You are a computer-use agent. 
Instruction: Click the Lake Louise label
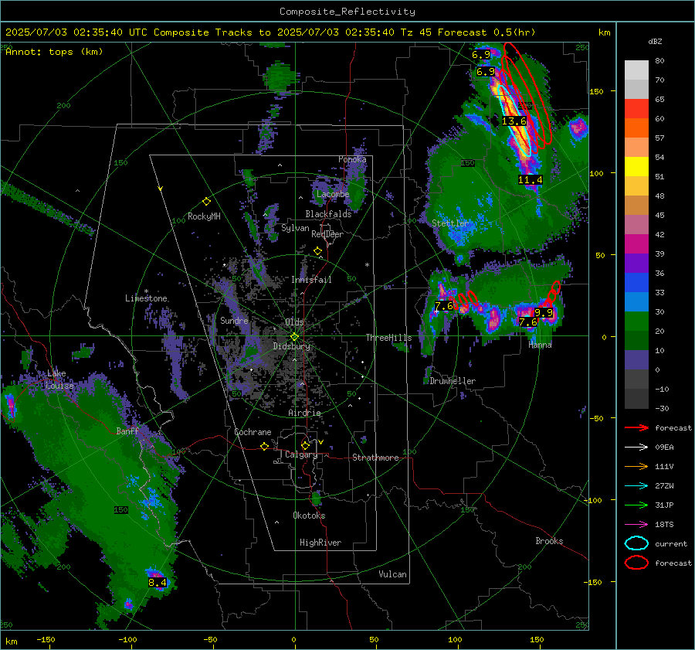59,379
